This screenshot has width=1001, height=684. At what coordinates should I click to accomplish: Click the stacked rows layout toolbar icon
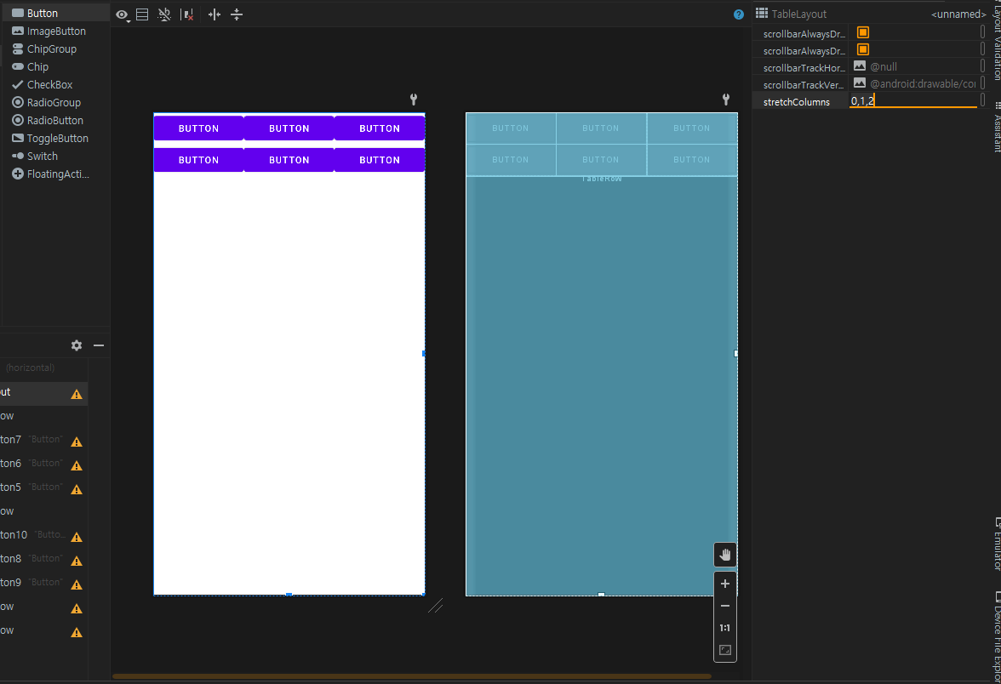pos(142,14)
